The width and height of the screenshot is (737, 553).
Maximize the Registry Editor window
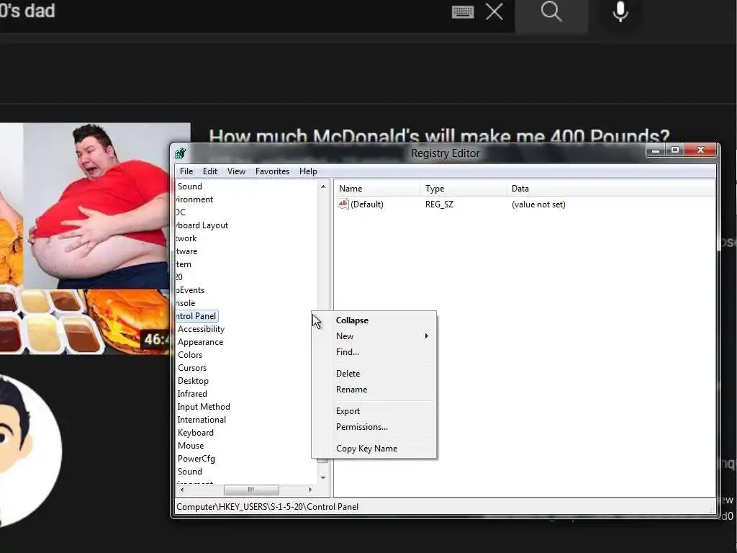point(675,150)
